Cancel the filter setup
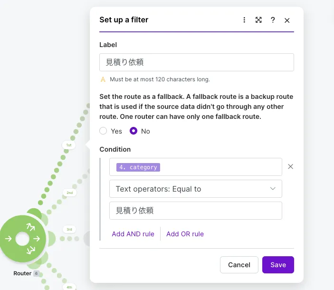The width and height of the screenshot is (334, 290). (x=239, y=265)
